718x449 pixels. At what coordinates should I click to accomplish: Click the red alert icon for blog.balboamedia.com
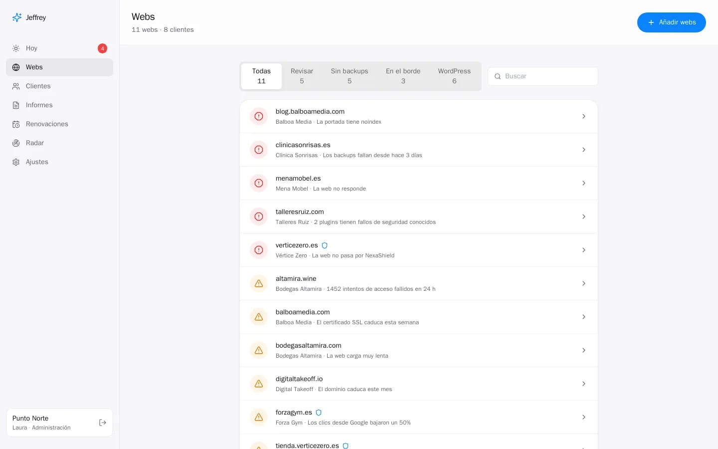pyautogui.click(x=259, y=116)
